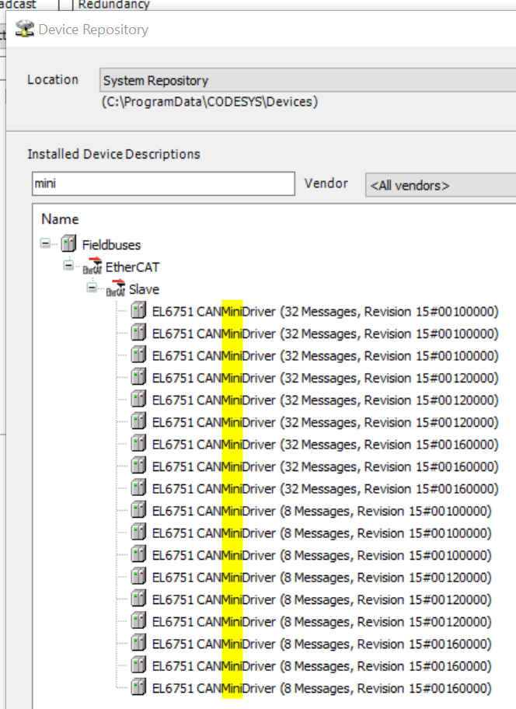Switch to the Redundancy tab
This screenshot has width=516, height=709.
[x=113, y=5]
